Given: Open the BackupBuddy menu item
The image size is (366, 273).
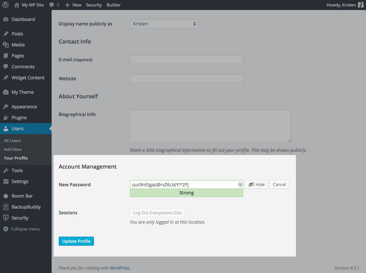Looking at the screenshot, I should [26, 207].
